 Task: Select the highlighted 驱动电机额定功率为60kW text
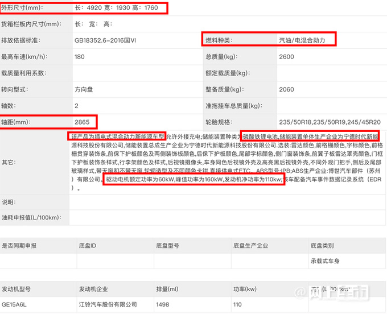tap(139, 179)
